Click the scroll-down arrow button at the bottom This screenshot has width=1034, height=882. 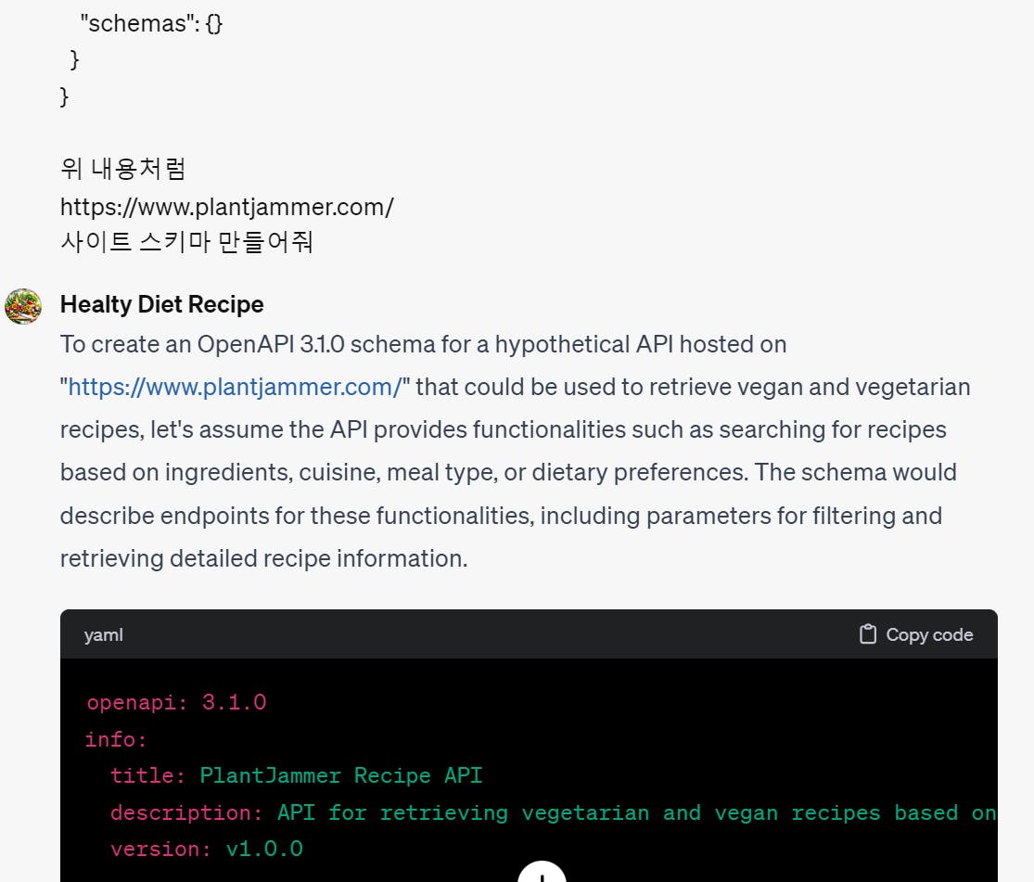[543, 874]
